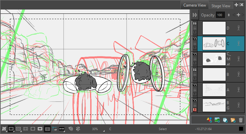Select the Camera View tab
This screenshot has width=246, height=134.
click(x=195, y=5)
